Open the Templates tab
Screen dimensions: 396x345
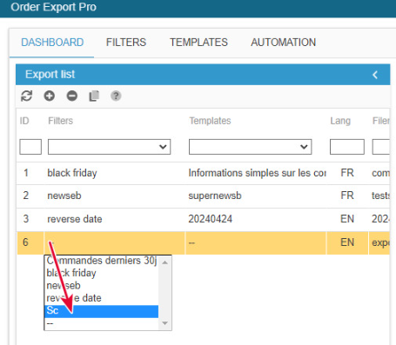pos(198,43)
